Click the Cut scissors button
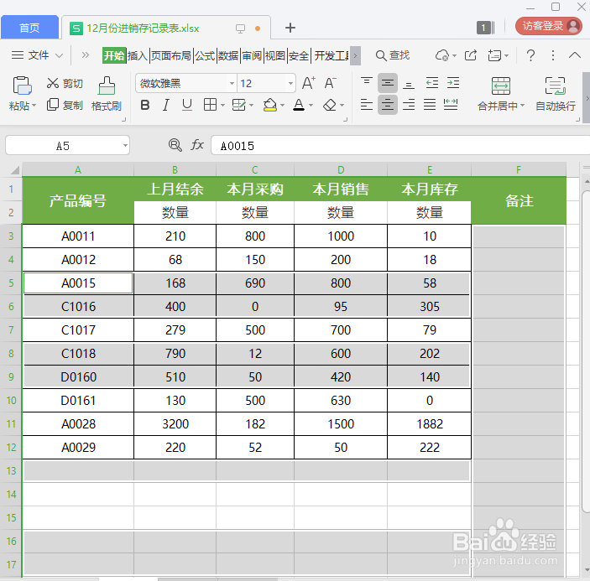This screenshot has width=590, height=581. coord(65,84)
